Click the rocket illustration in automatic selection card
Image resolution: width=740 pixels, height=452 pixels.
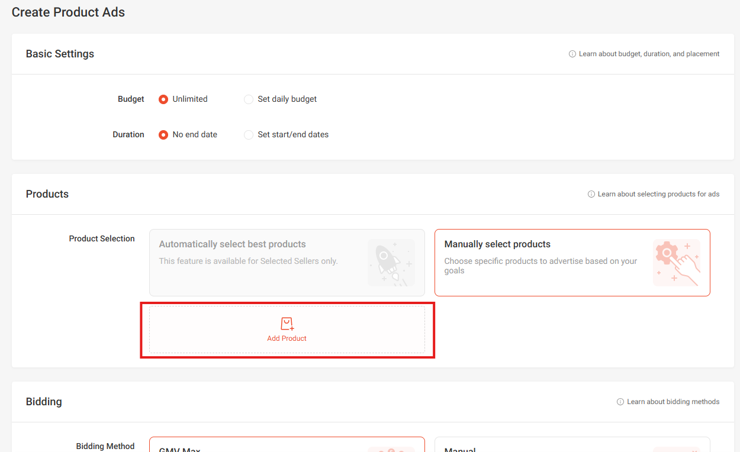click(391, 263)
